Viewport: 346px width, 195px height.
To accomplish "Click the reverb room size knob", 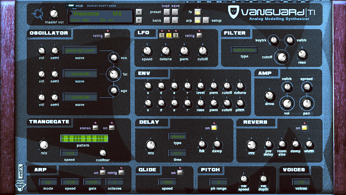I will pyautogui.click(x=282, y=145).
